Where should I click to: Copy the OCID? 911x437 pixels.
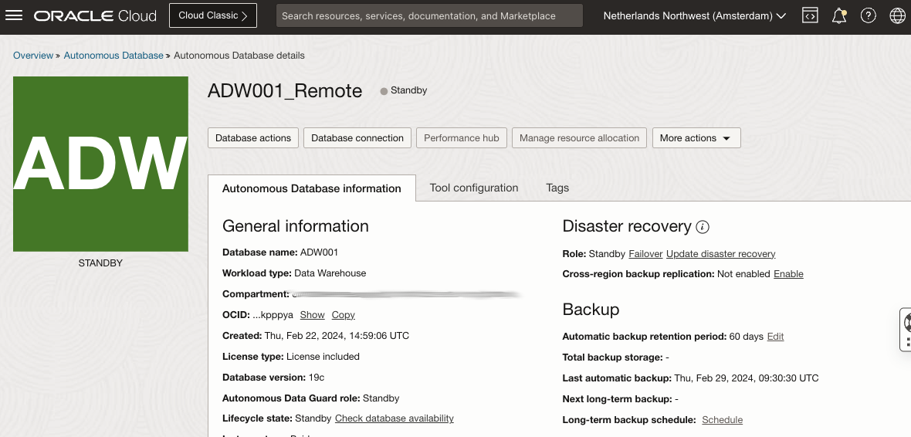tap(344, 315)
